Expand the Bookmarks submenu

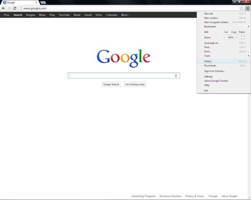224,27
